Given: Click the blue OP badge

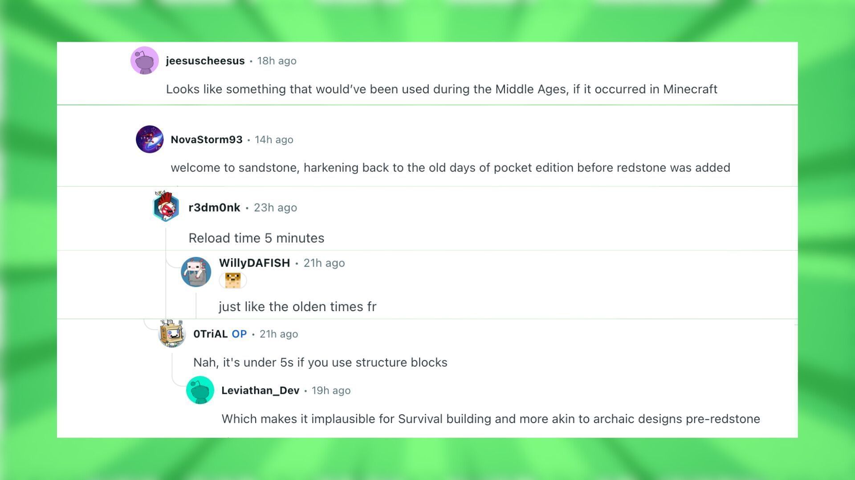Looking at the screenshot, I should pyautogui.click(x=239, y=334).
